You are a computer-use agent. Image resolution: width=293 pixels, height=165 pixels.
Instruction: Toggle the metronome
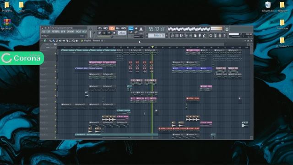pyautogui.click(x=99, y=28)
